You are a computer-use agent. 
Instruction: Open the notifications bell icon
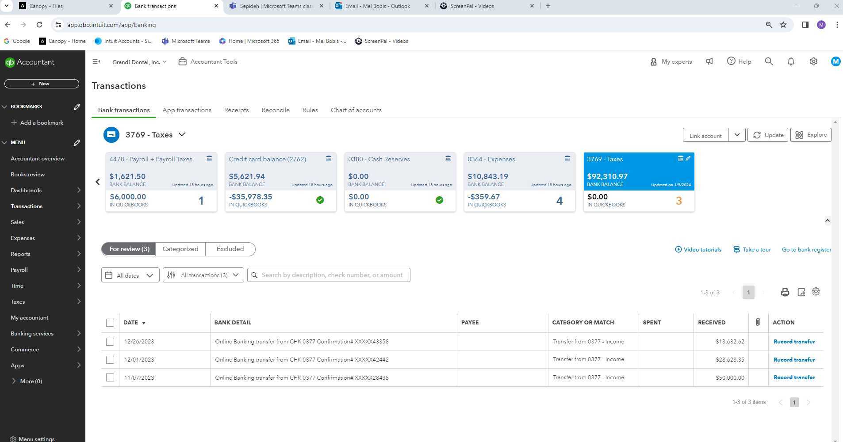pos(791,62)
